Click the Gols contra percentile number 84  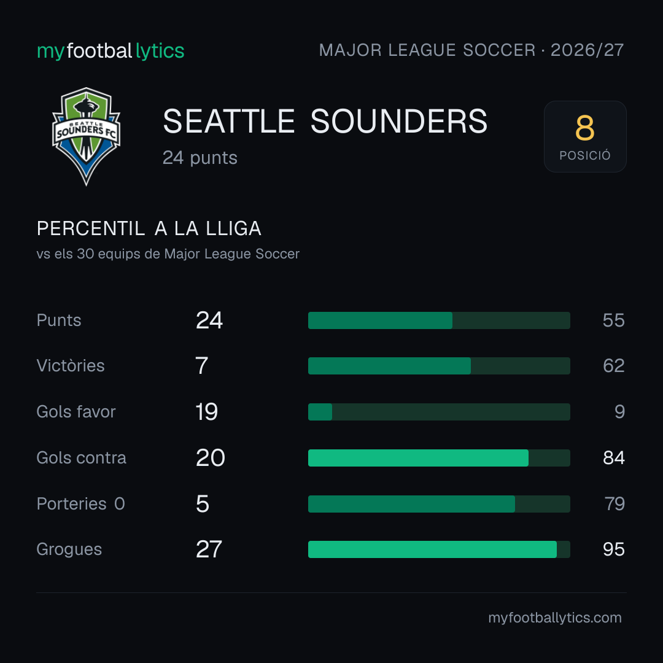click(x=613, y=458)
